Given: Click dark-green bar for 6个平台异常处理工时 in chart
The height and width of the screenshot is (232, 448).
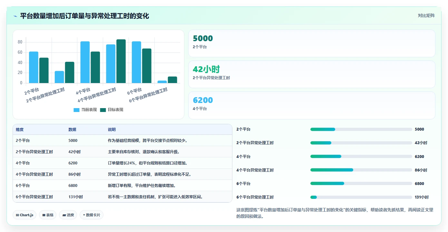Looking at the screenshot, I should pyautogui.click(x=172, y=80).
